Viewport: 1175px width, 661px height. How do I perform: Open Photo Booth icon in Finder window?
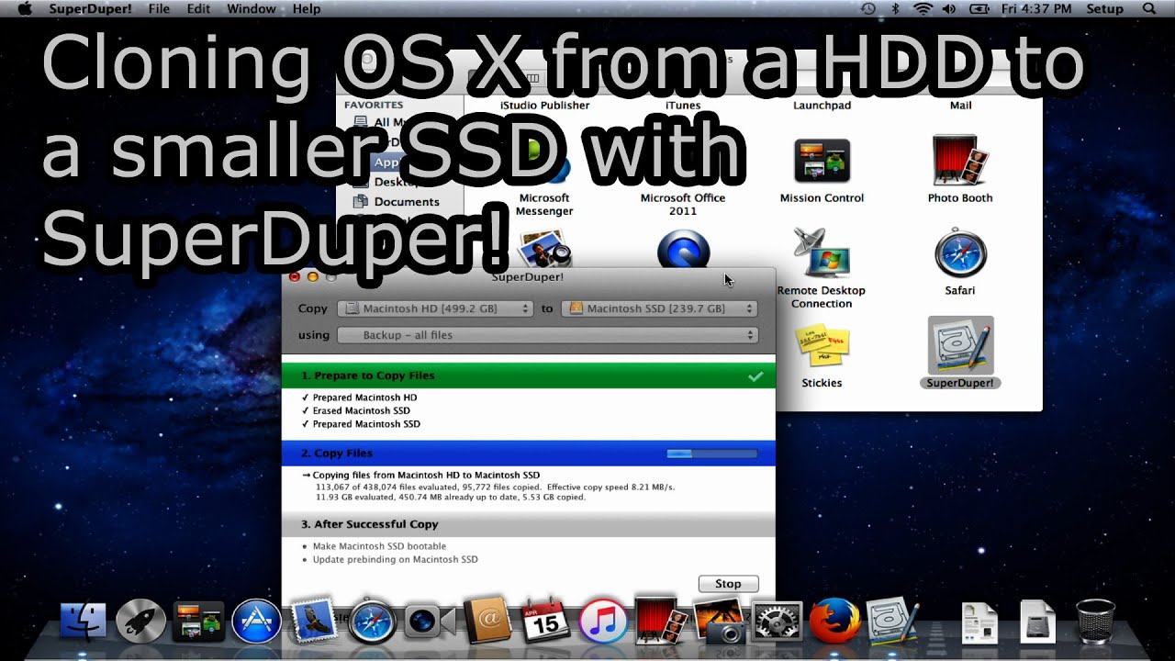(x=960, y=162)
